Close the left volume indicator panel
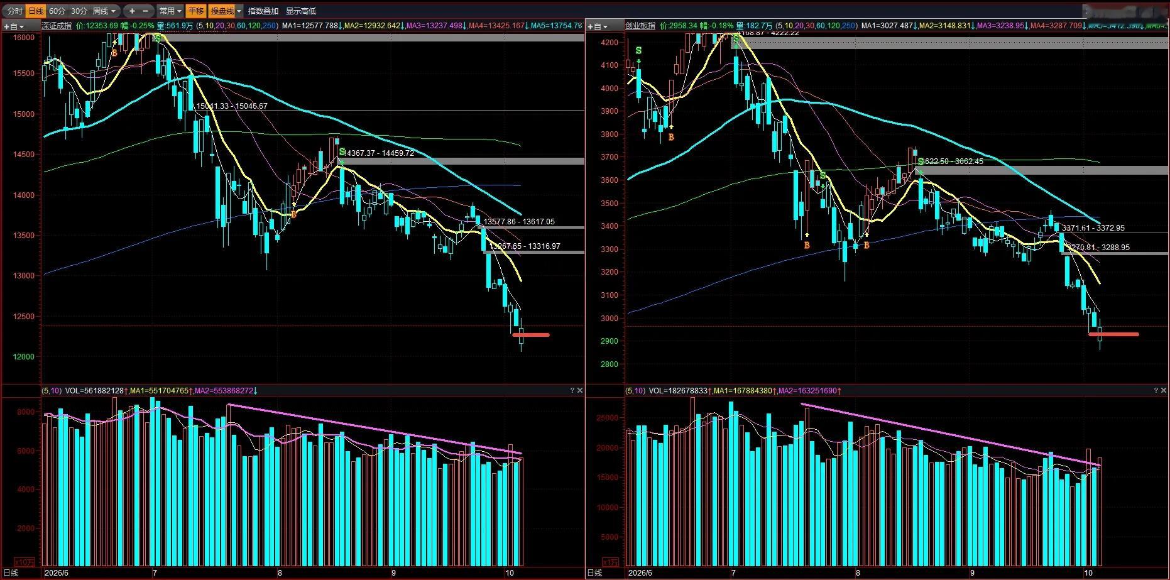This screenshot has width=1170, height=580. tap(579, 390)
